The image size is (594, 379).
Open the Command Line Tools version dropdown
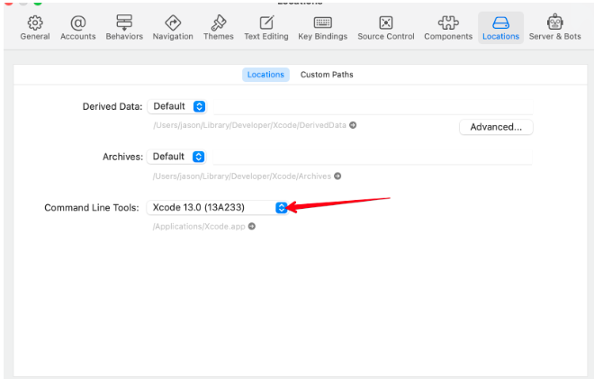[218, 208]
